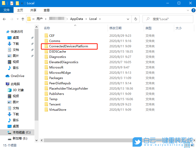196x148 pixels.
Task: Open the 文件 menu tab
Action: coord(7,10)
